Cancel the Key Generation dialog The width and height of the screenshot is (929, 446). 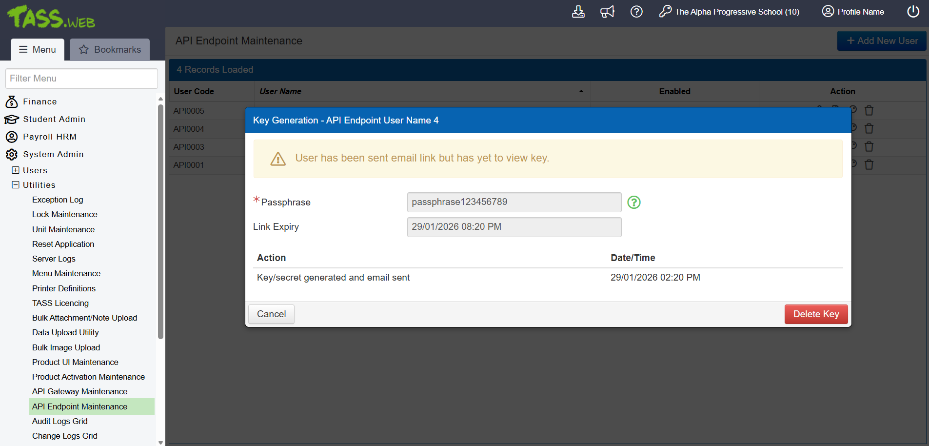[271, 314]
